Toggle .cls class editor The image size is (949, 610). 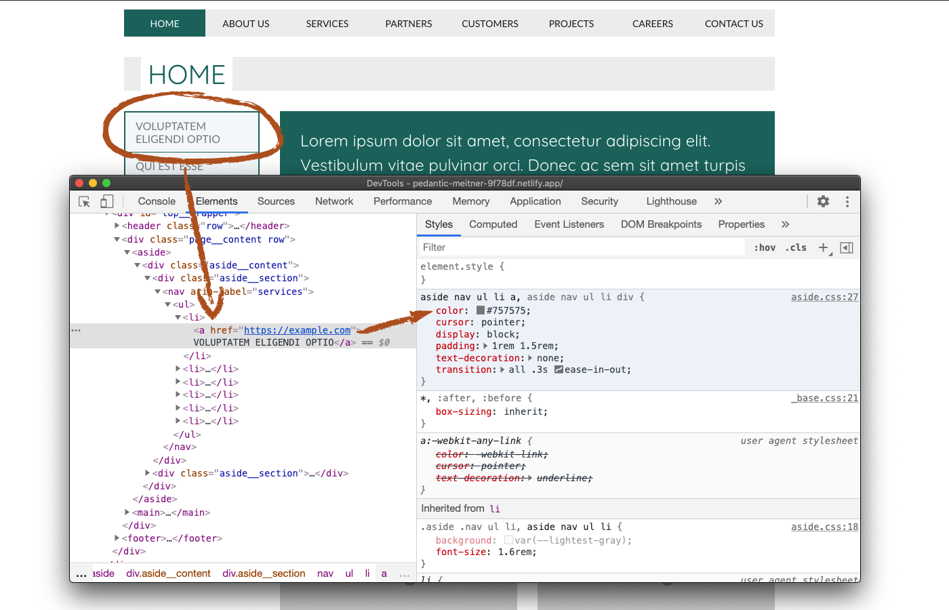tap(796, 247)
